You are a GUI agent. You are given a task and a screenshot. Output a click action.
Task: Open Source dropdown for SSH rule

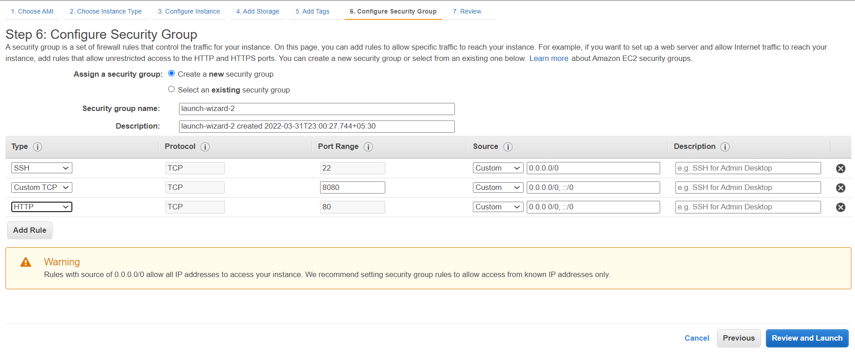coord(498,168)
